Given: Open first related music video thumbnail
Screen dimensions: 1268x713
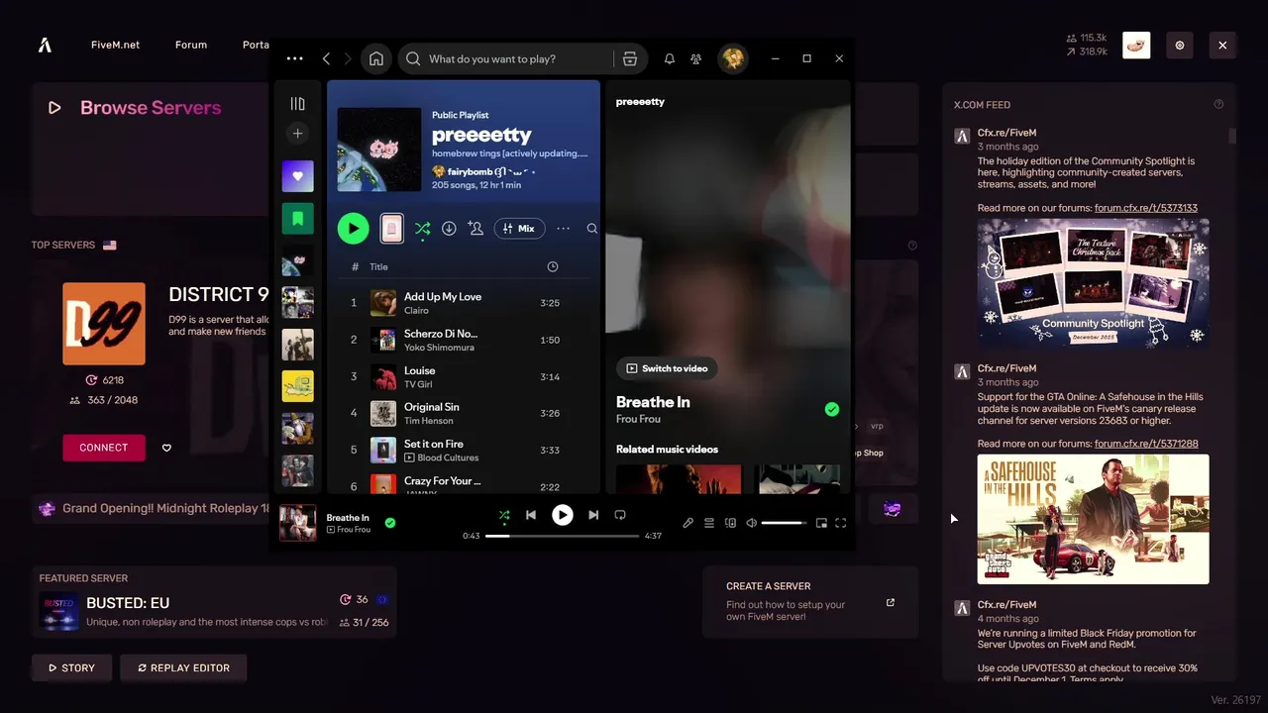Looking at the screenshot, I should pyautogui.click(x=679, y=478).
